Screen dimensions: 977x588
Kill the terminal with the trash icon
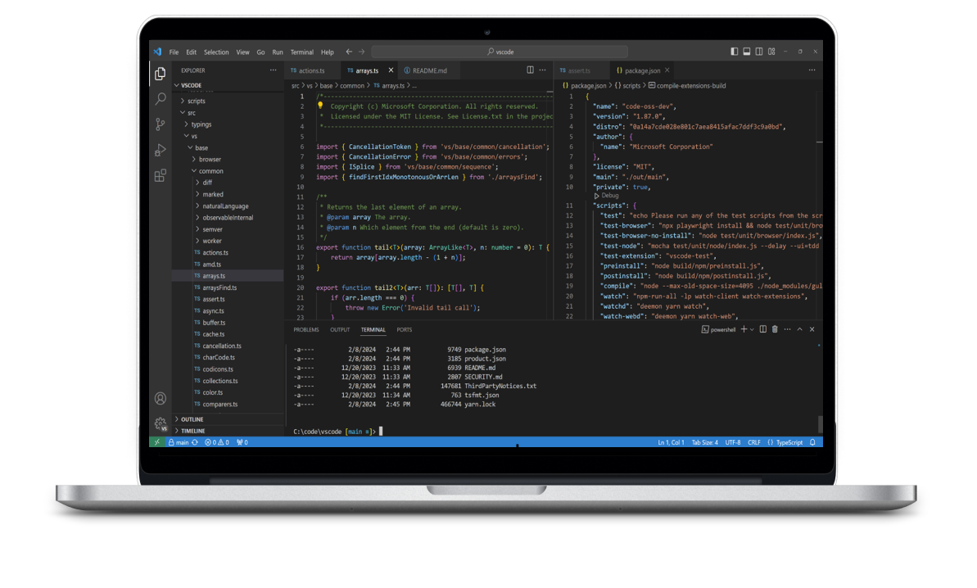[775, 329]
